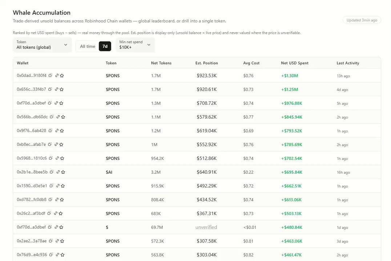Click the $640.91K est. position value
Image resolution: width=391 pixels, height=261 pixels.
tap(206, 172)
